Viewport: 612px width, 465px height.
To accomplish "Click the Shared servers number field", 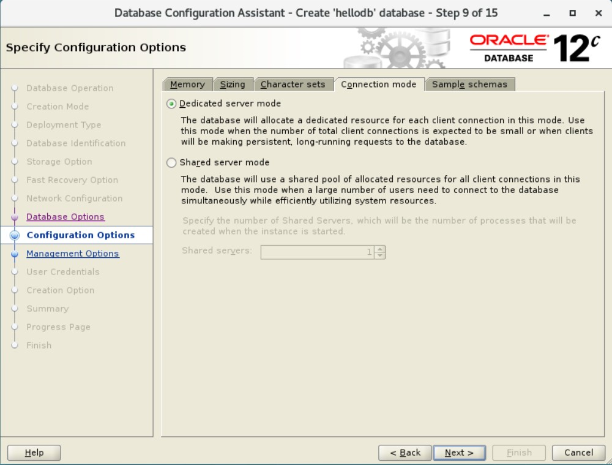I will click(317, 252).
